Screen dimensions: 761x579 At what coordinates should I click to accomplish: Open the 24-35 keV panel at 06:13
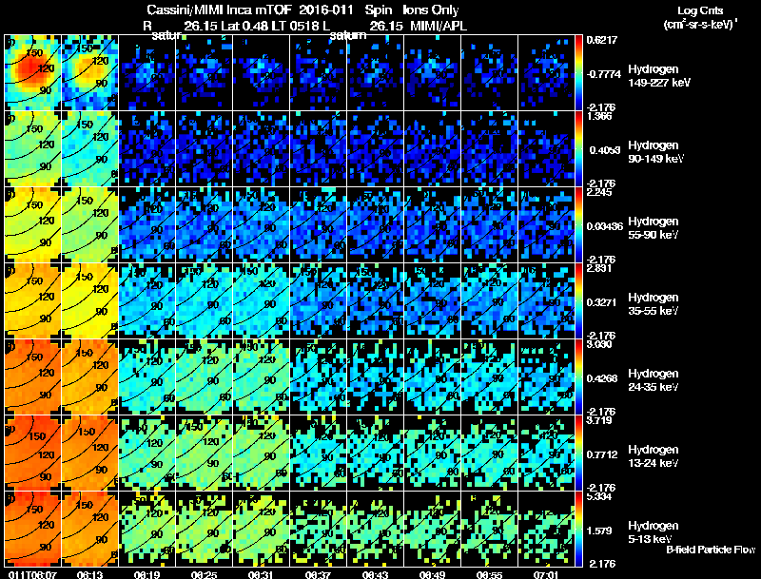(x=89, y=376)
